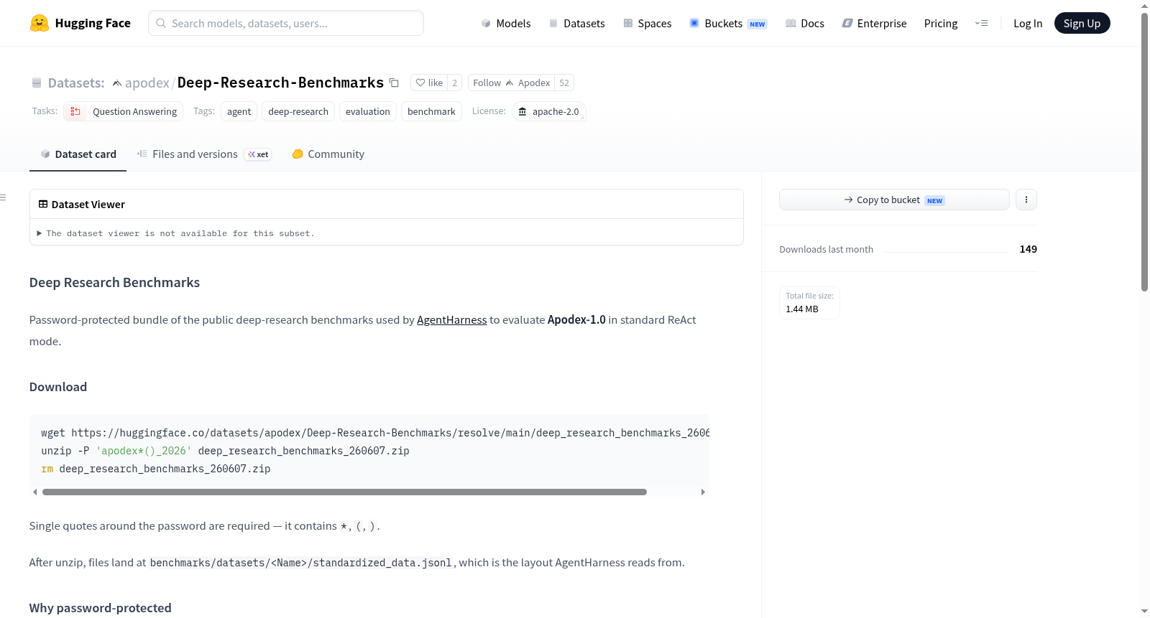Screen dimensions: 1150x618
Task: Open table of contents sidebar icon
Action: coord(4,197)
